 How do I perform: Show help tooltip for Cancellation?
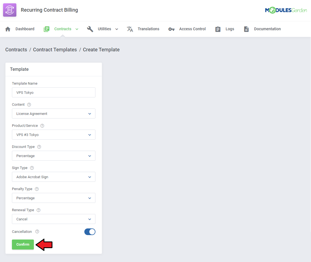point(37,232)
